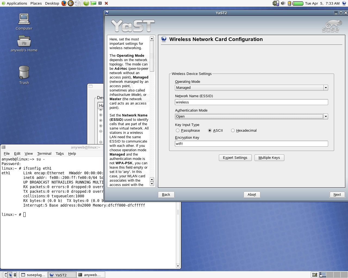Viewport: 348px width, 278px height.
Task: Open the volume control speaker icon
Action: click(x=283, y=3)
